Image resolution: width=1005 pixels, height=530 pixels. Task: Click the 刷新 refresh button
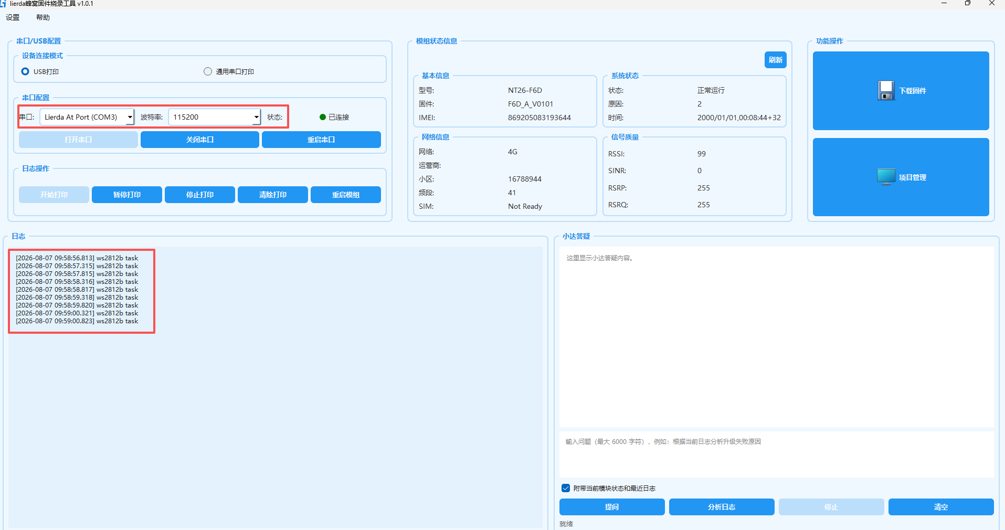pos(776,60)
